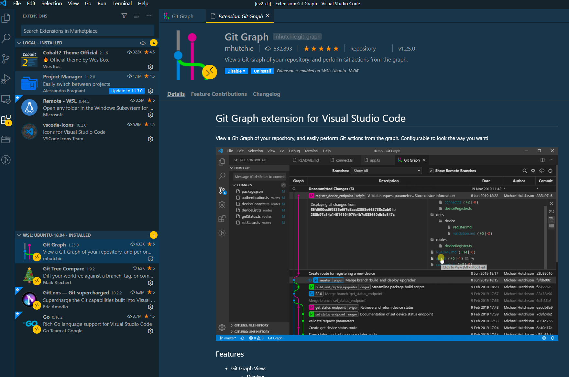This screenshot has height=377, width=569.
Task: Select Git Tree Compare in extension list
Action: coord(87,275)
